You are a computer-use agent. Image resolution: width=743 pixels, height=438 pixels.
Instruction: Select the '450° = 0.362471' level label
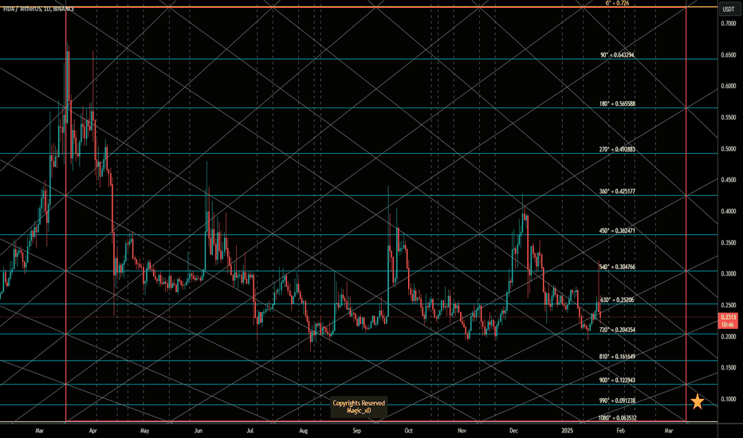[617, 231]
